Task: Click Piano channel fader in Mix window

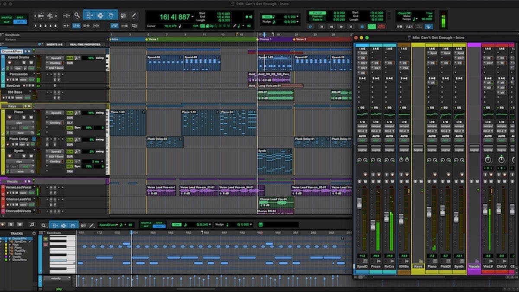Action: [429, 212]
